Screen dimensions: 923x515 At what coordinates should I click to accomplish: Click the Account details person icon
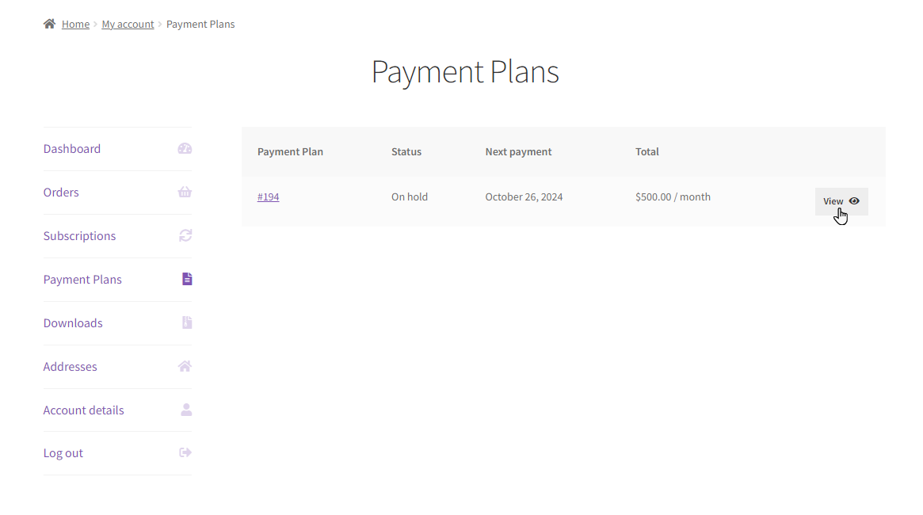pos(186,410)
